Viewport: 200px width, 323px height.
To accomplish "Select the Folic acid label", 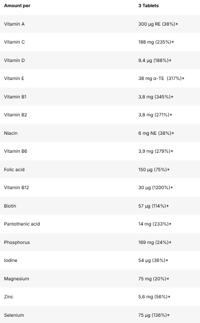I will [14, 169].
